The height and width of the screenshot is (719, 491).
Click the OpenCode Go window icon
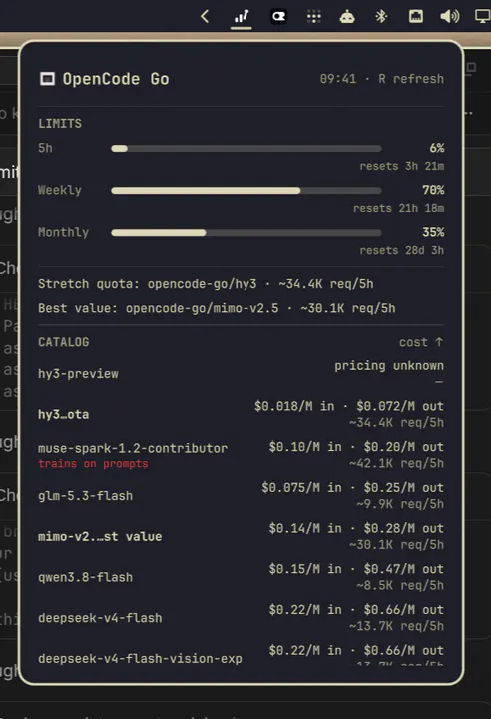47,79
